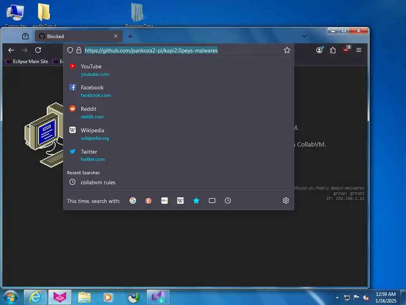Open the purple installer taskbar icon
This screenshot has height=305, width=406.
tap(158, 297)
